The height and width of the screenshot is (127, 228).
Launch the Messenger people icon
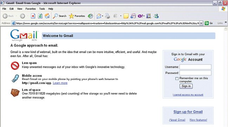coord(156,16)
